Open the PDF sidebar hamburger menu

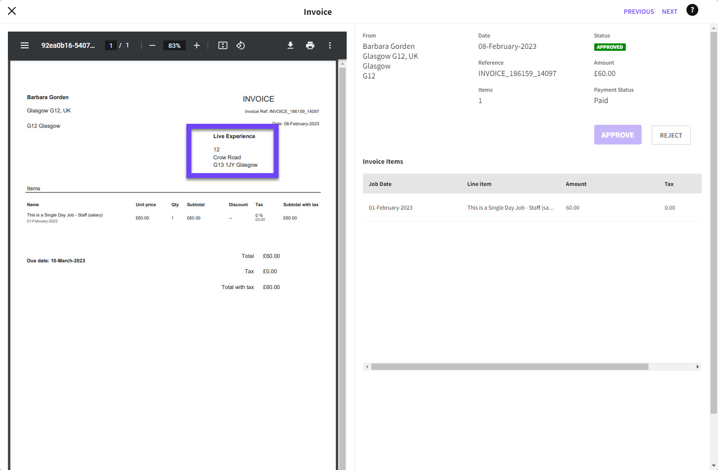point(25,45)
